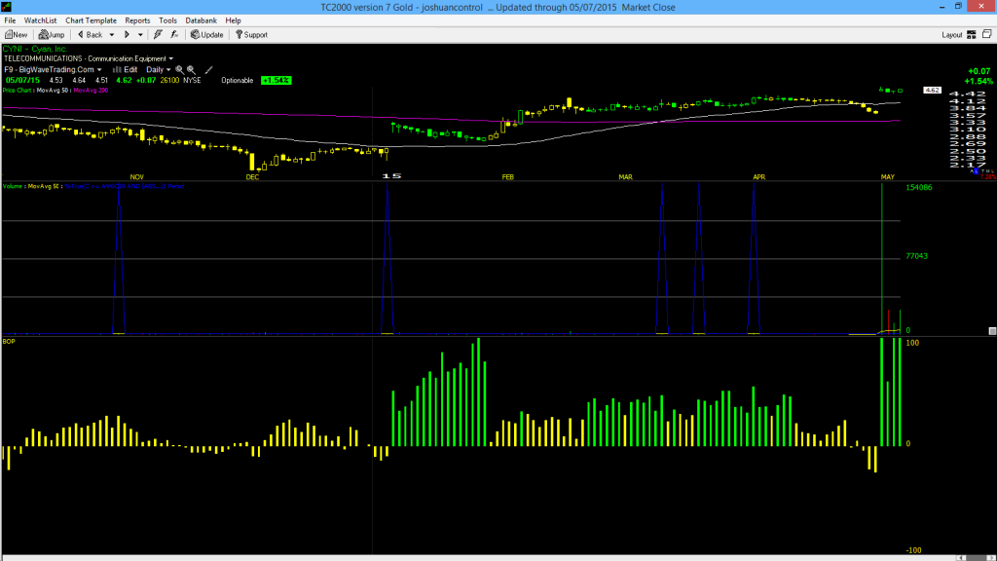Click the CYNI - Cyan, Inc. symbol title
This screenshot has height=561, width=997.
(x=34, y=49)
